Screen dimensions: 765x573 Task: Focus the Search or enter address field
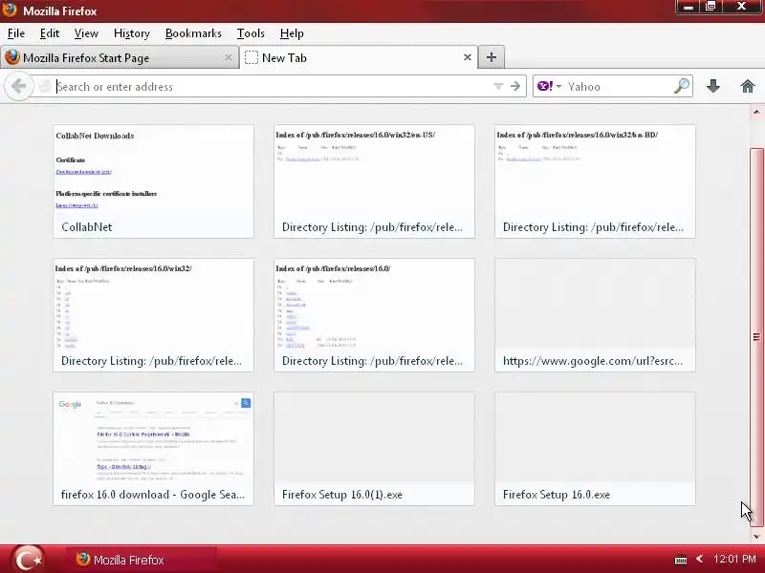(x=273, y=86)
